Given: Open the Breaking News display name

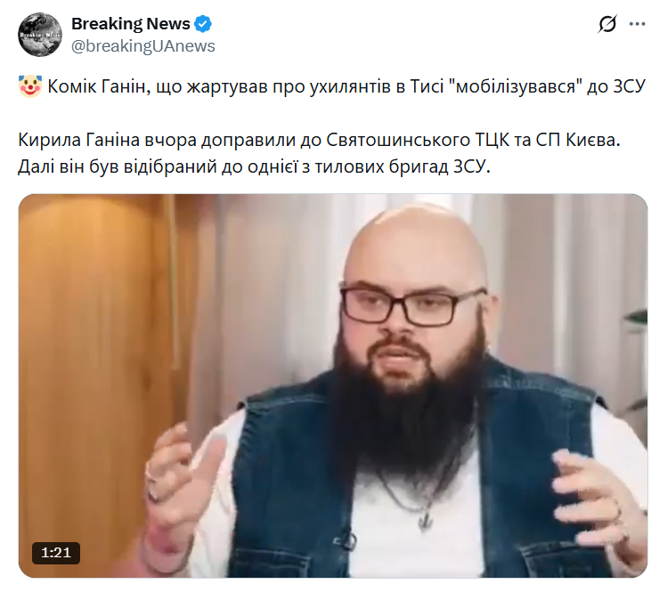Looking at the screenshot, I should (x=131, y=24).
